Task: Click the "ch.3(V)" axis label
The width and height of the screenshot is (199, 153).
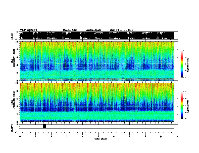Action: tap(12, 128)
